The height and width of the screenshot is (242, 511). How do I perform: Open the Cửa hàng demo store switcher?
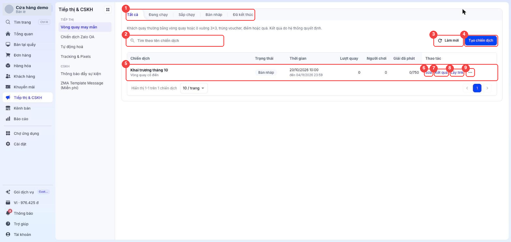tap(28, 9)
